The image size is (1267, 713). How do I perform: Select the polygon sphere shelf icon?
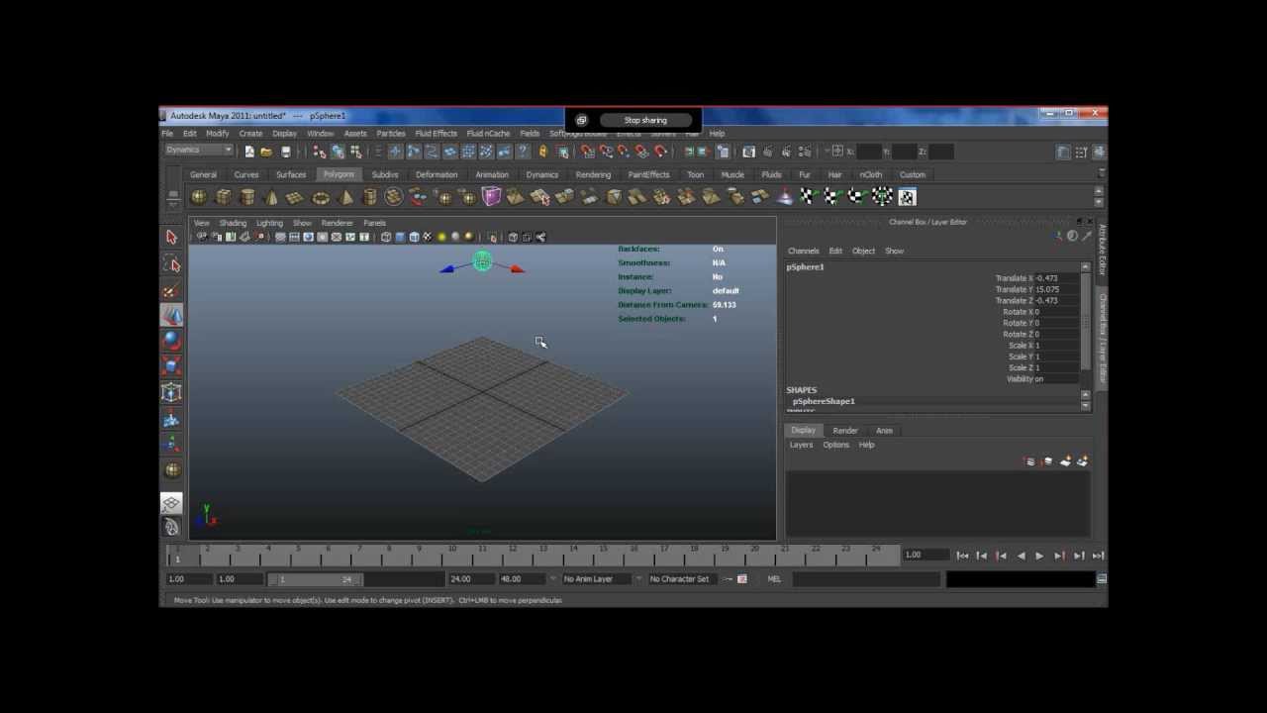[x=199, y=197]
